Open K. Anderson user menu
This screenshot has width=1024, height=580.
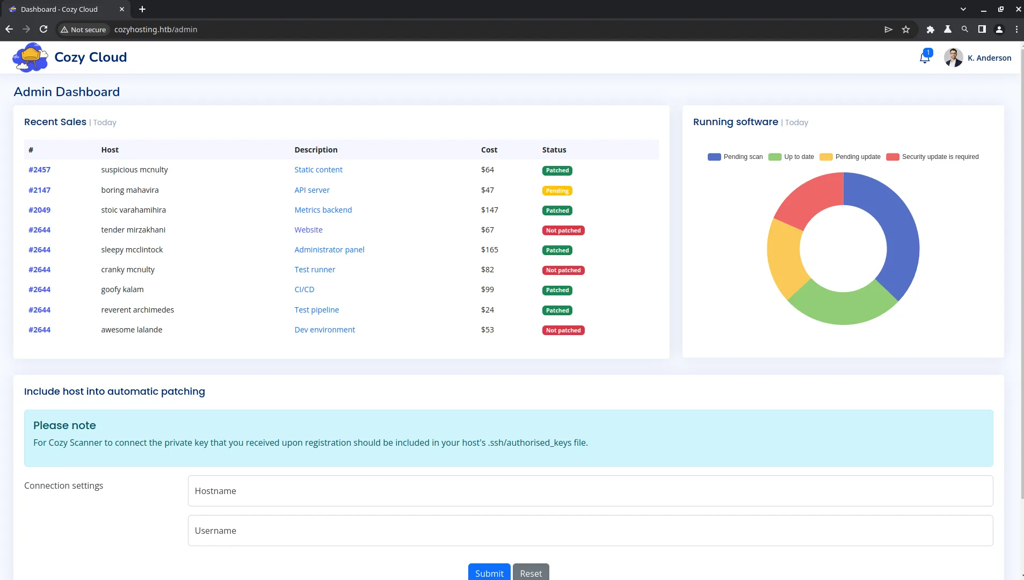point(989,58)
